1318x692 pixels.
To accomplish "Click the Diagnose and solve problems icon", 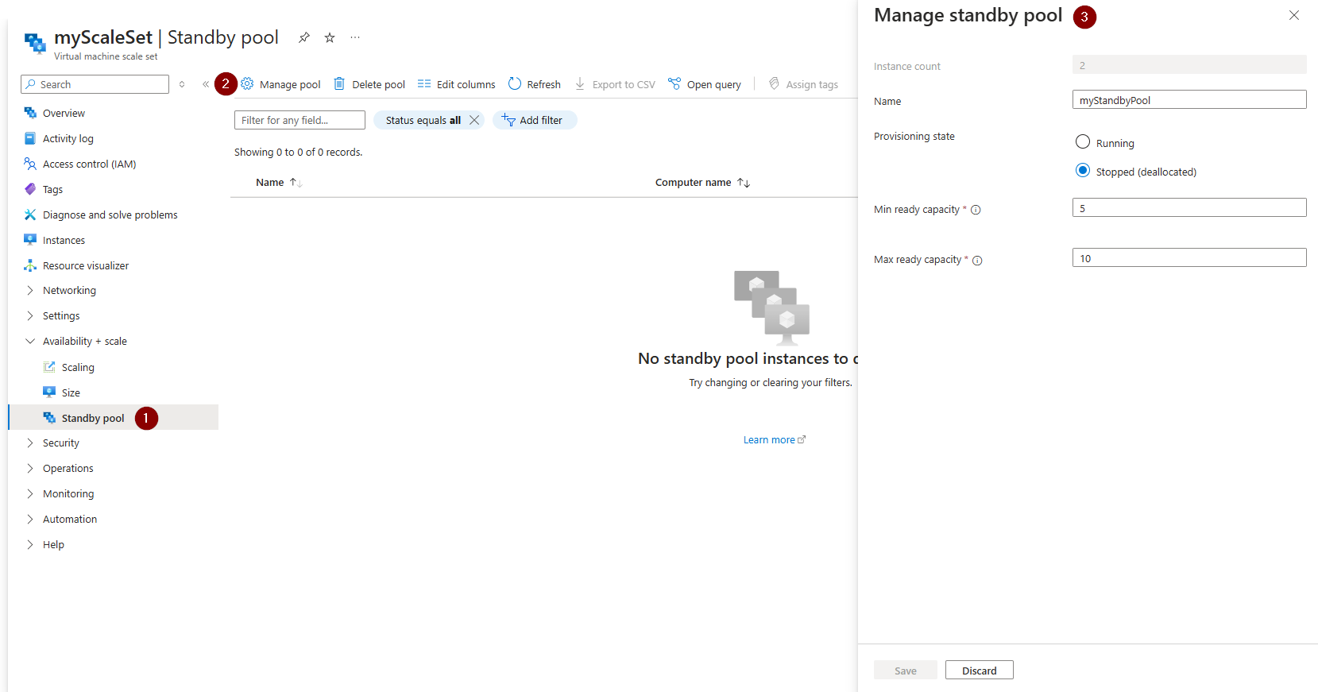I will click(30, 215).
